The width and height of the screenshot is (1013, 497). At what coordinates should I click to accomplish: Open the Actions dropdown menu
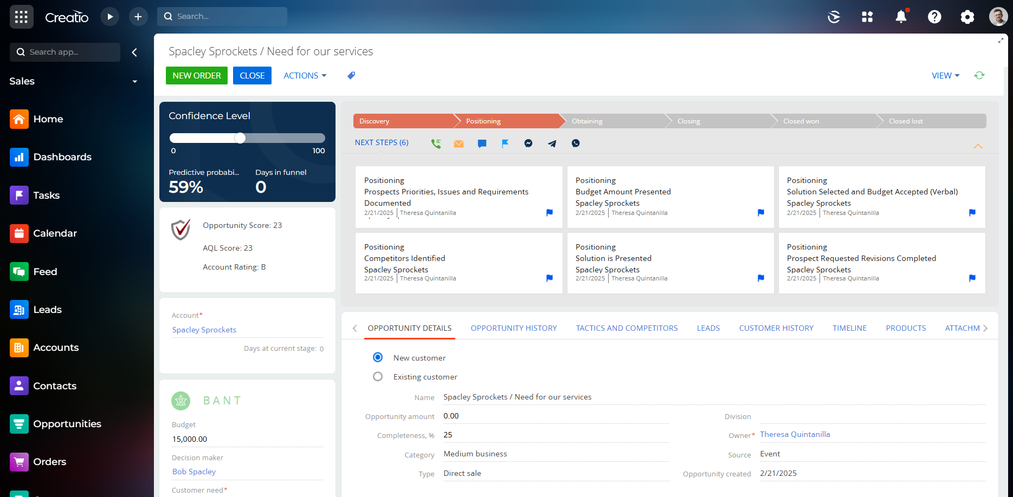pyautogui.click(x=305, y=76)
